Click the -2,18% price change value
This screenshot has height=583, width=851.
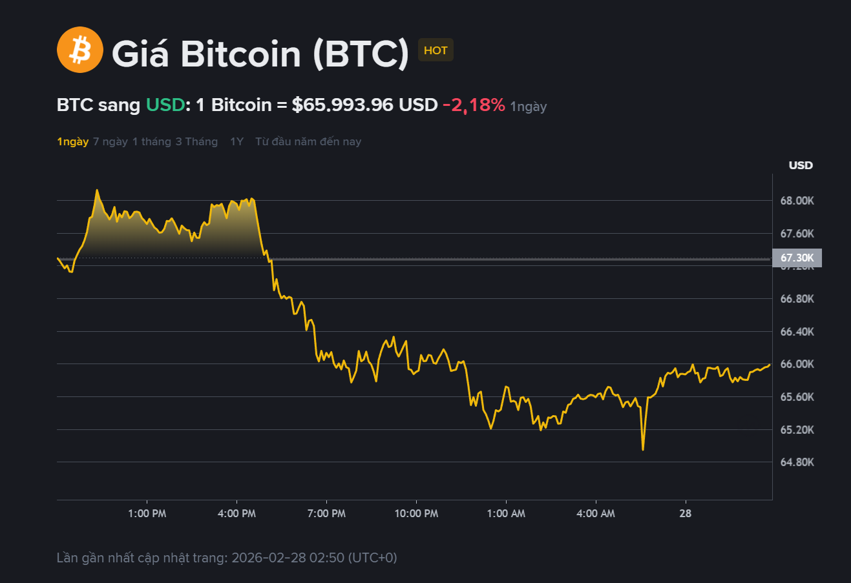[x=474, y=105]
